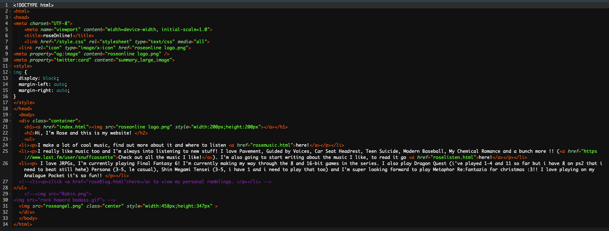
Task: Place cursor in the DOCTYPE html declaration
Action: tap(34, 5)
